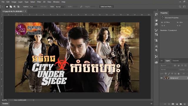Collapse panel dock double-arrow icon

[x=157, y=10]
